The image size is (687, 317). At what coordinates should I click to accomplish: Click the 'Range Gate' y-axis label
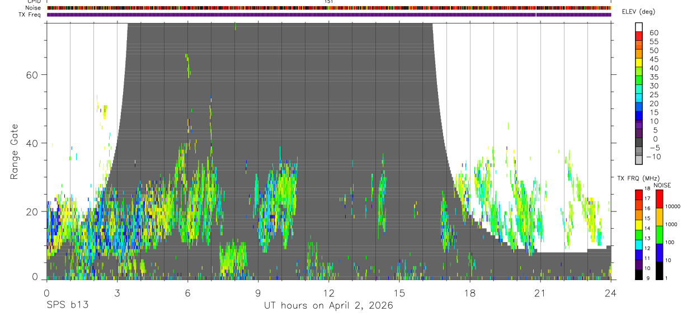(14, 151)
